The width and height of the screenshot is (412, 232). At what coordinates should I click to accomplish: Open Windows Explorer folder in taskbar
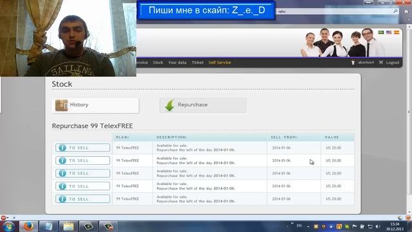(68, 226)
